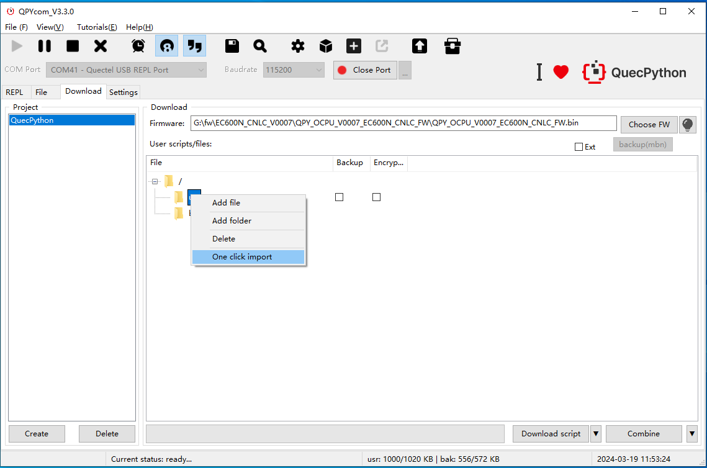The image size is (707, 468).
Task: Click the ellipsis button beside Close Port
Action: (405, 70)
